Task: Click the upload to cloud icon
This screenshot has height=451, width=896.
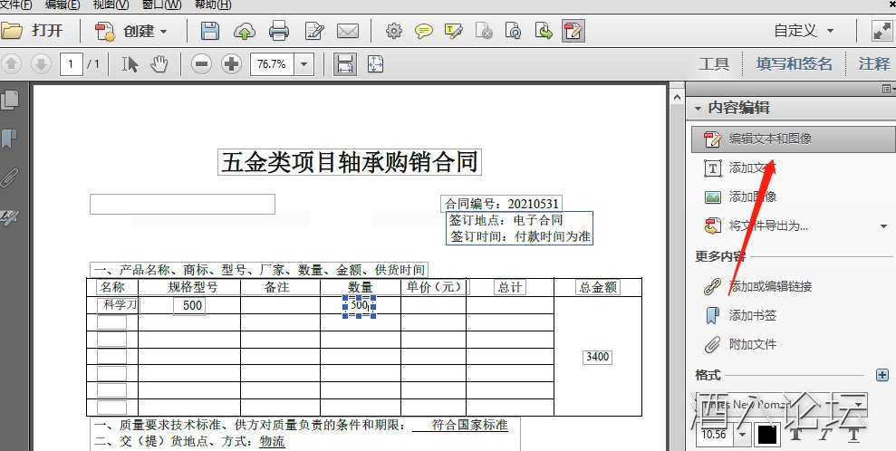Action: [x=245, y=32]
